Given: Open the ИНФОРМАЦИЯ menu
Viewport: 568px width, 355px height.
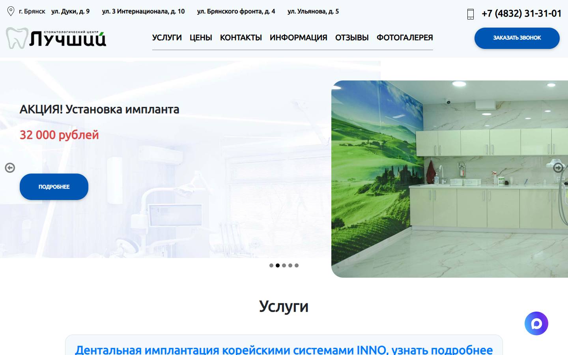Looking at the screenshot, I should coord(299,37).
